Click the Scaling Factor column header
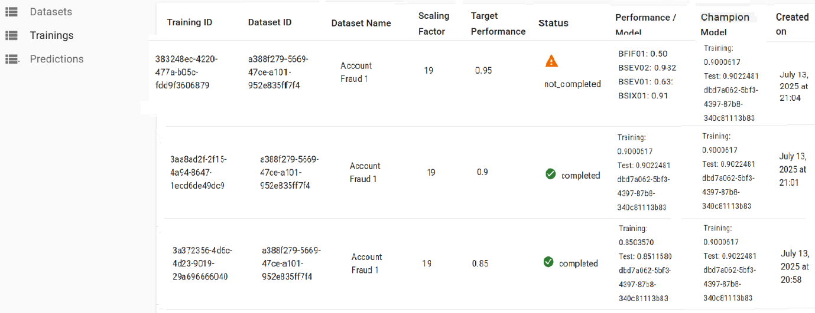This screenshot has height=313, width=815. pyautogui.click(x=434, y=24)
